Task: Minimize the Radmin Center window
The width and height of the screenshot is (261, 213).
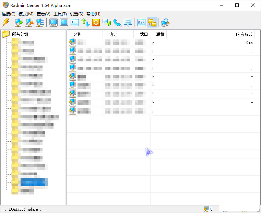Action: click(221, 5)
